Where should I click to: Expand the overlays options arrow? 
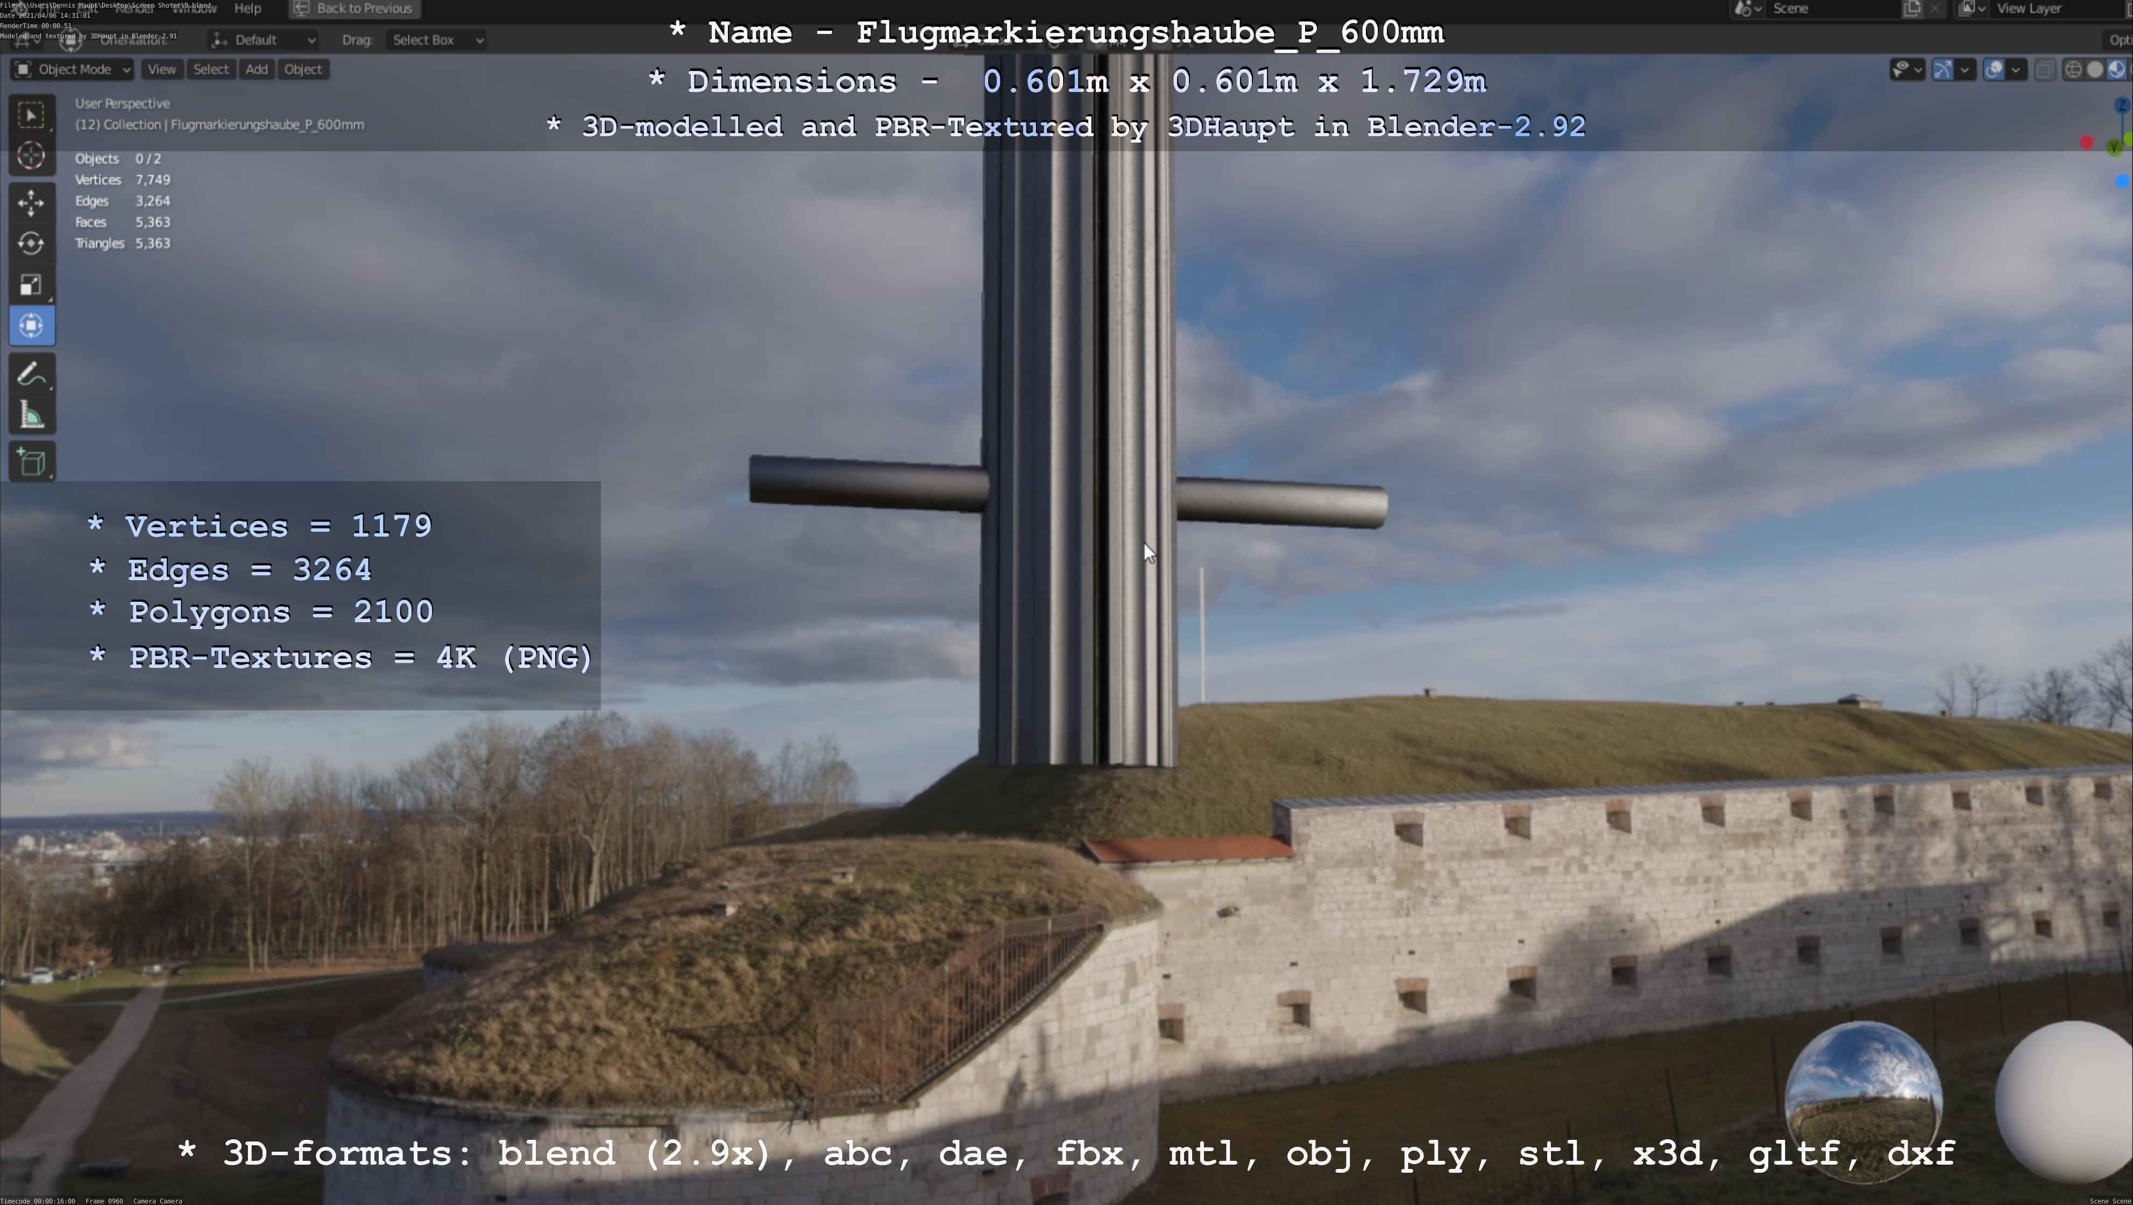pos(2016,69)
